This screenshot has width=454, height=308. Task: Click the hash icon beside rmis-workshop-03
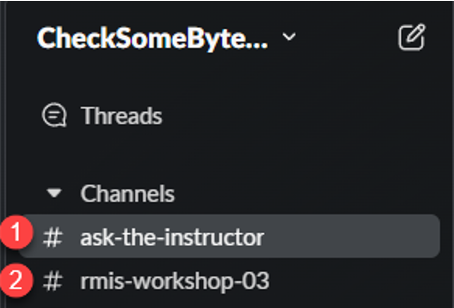[53, 282]
